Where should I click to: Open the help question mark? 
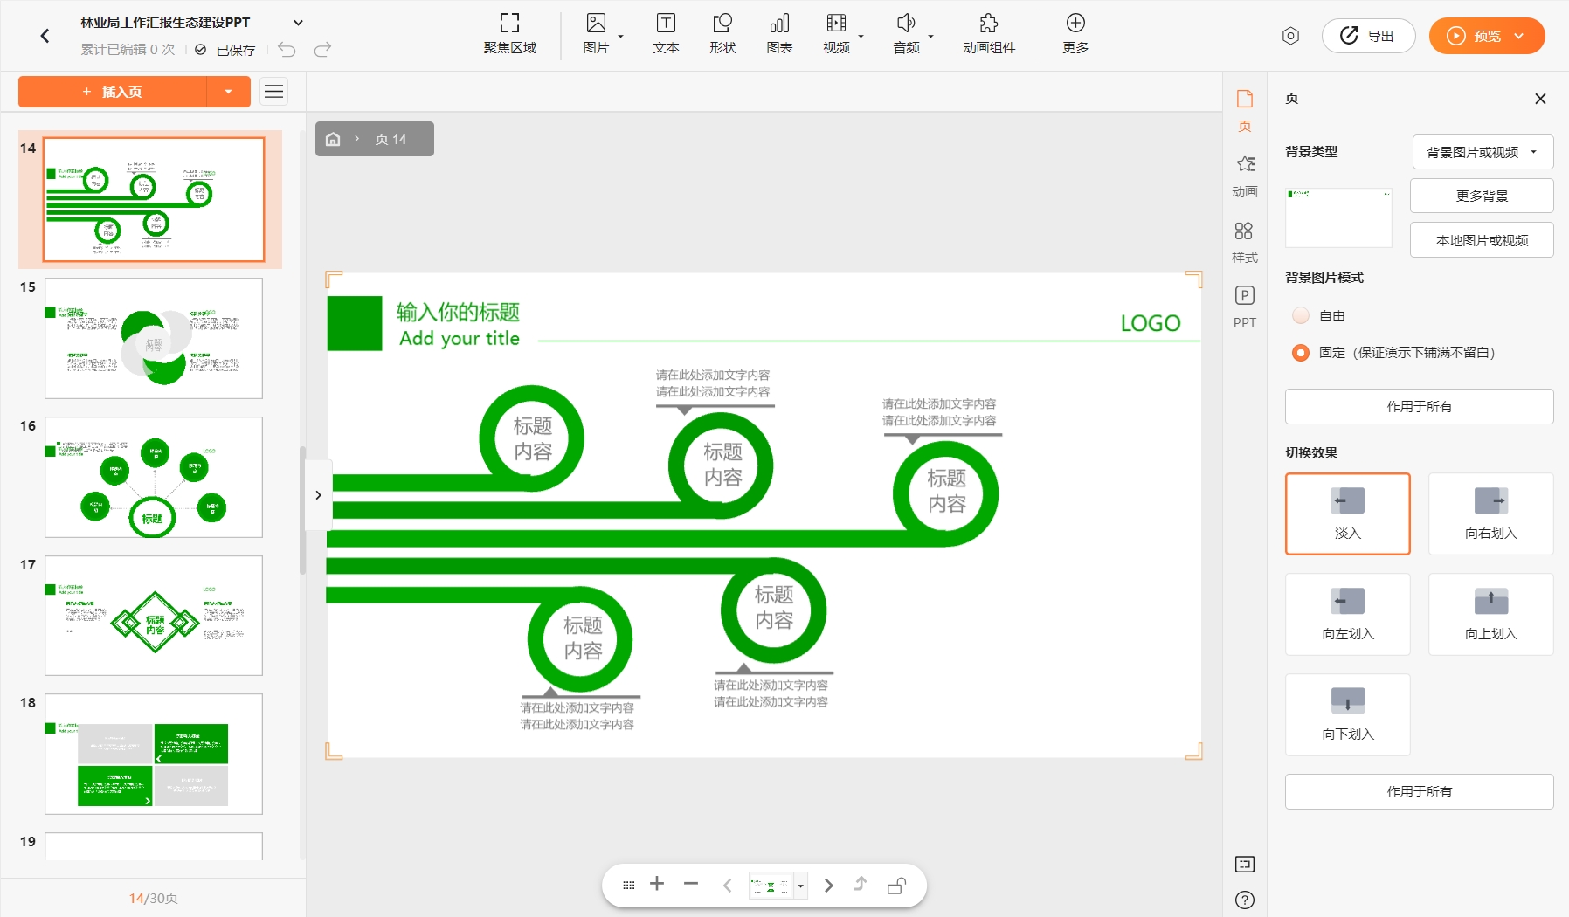click(1245, 900)
